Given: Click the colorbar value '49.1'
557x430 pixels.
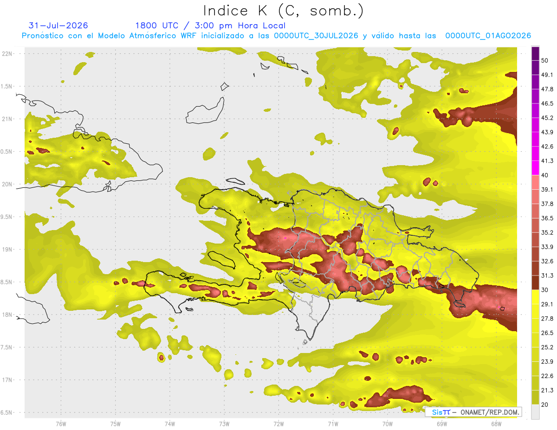Looking at the screenshot, I should 547,75.
